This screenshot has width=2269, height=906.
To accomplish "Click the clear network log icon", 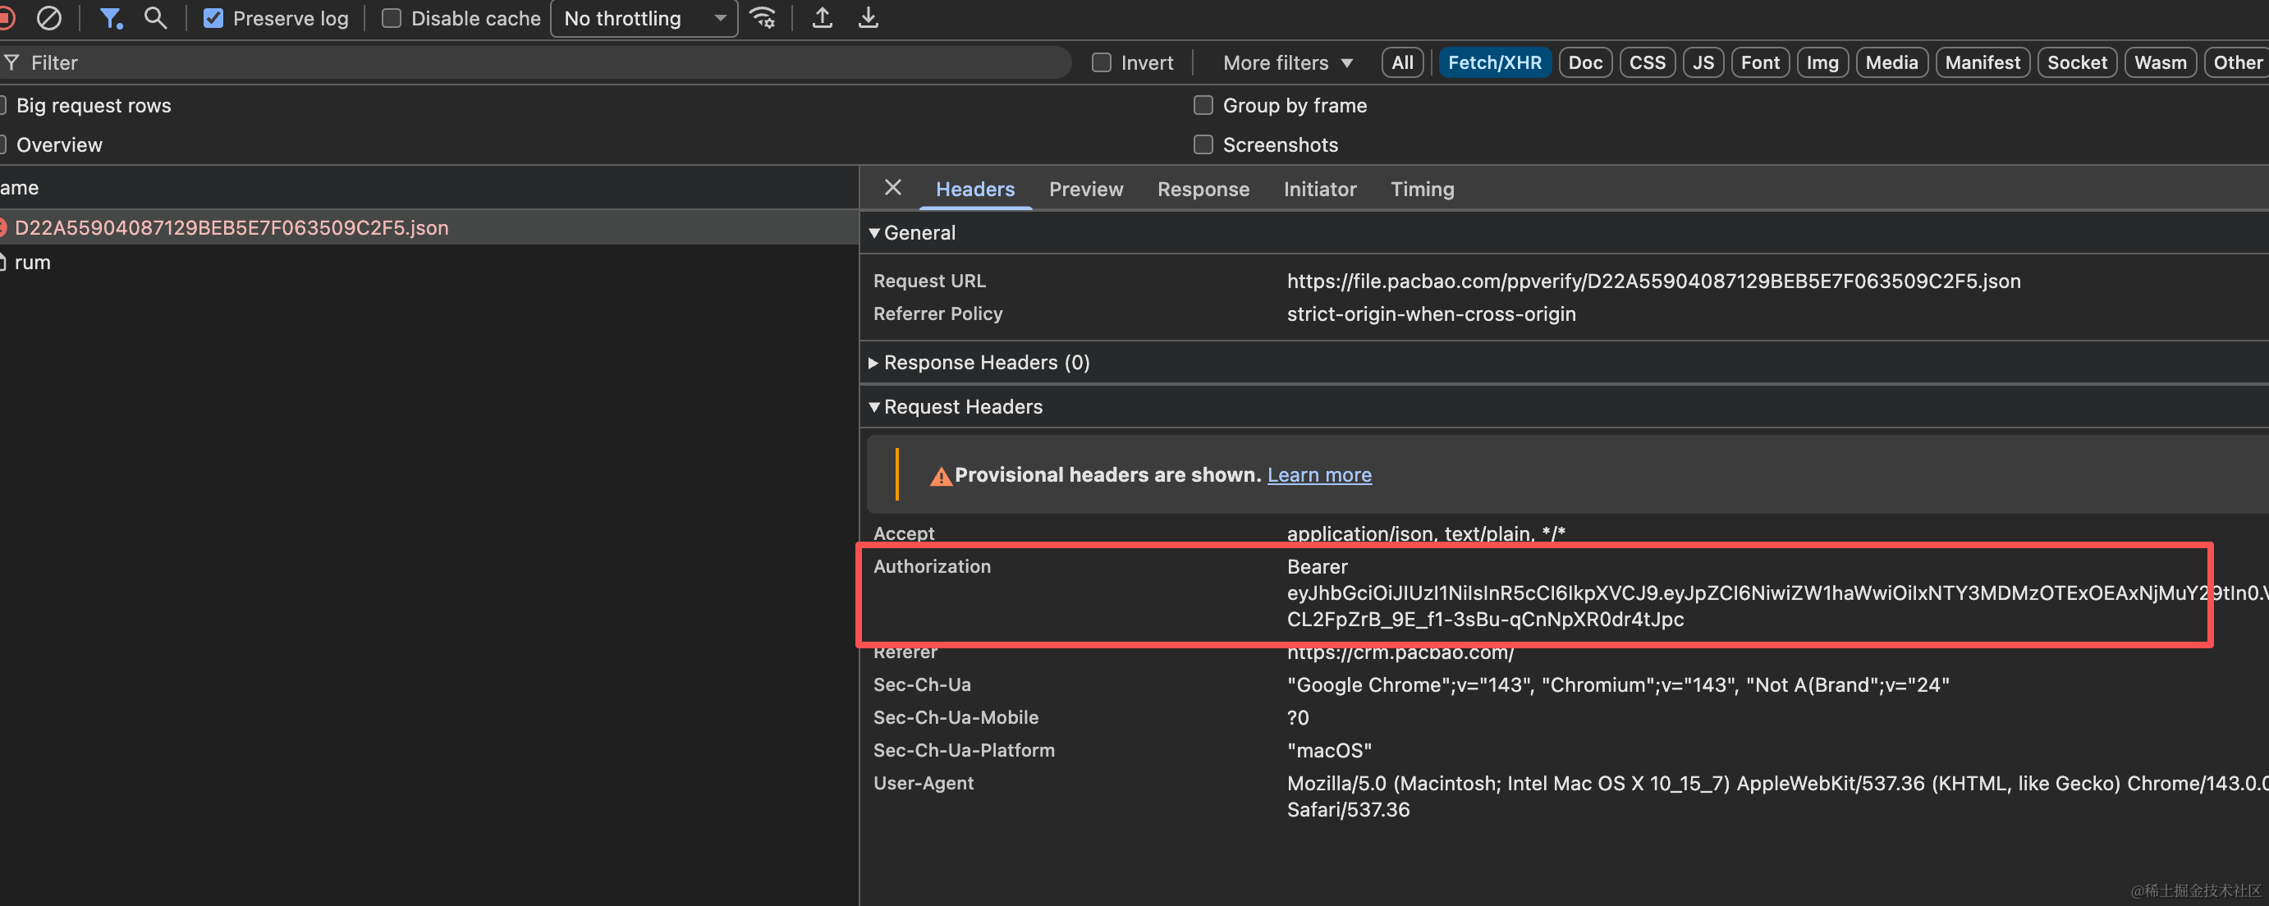I will (x=49, y=17).
